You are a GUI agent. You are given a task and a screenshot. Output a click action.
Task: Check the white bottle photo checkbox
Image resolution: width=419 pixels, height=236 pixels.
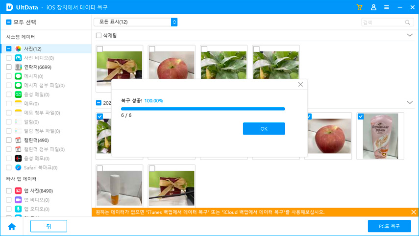point(99,169)
